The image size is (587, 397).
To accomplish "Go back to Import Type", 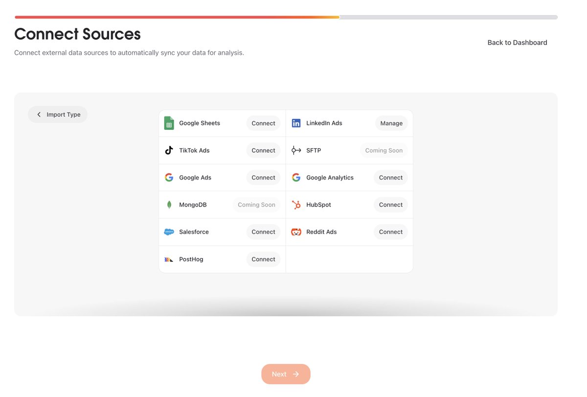I will 58,115.
